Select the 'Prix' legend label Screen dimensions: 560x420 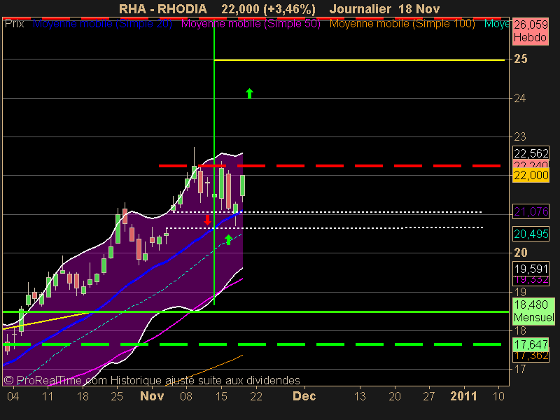tap(14, 24)
